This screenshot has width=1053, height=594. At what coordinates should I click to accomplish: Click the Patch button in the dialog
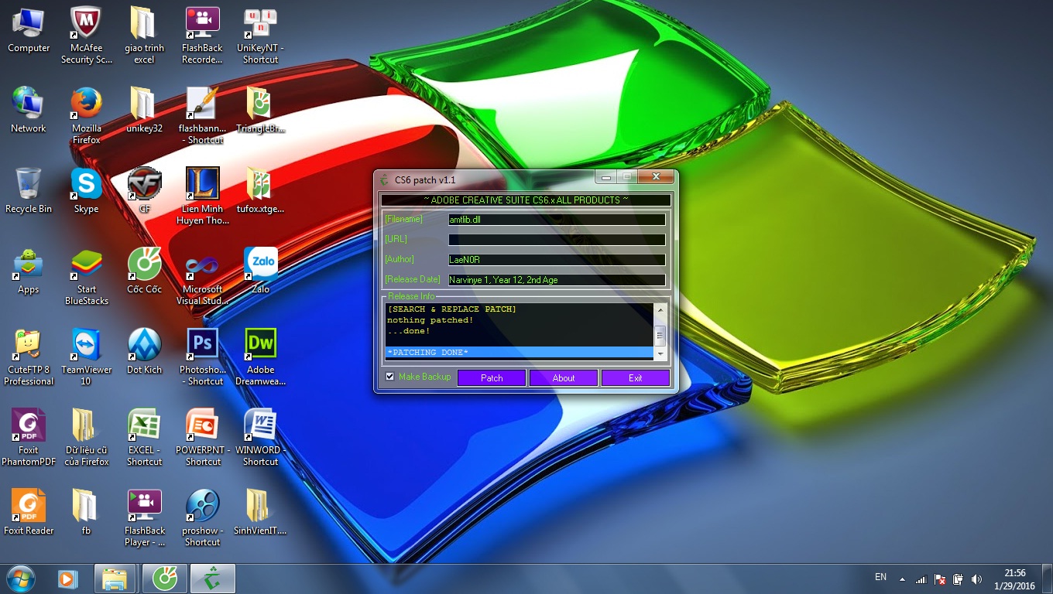492,378
